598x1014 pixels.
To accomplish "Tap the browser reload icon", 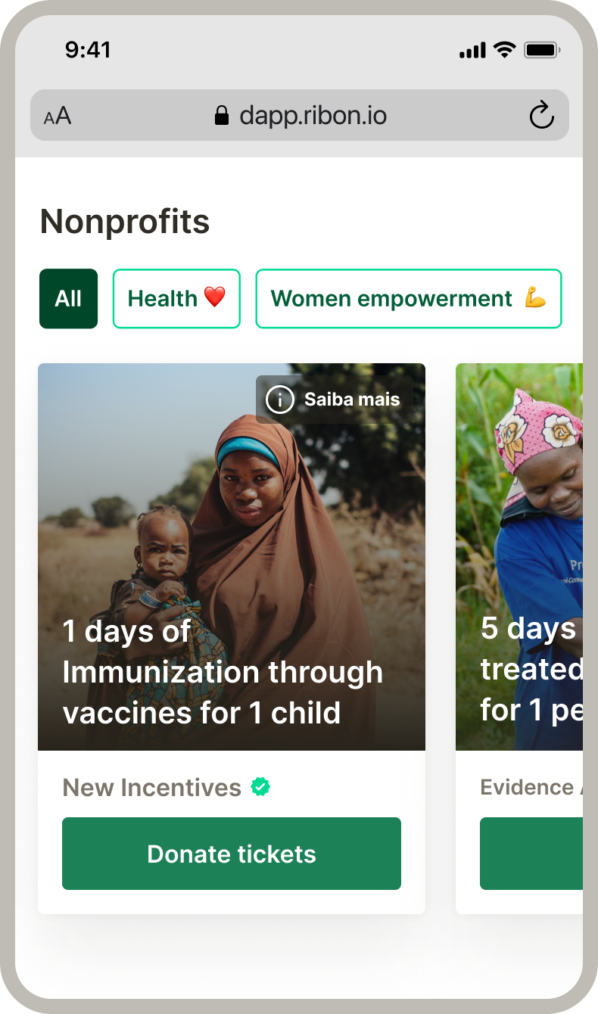I will pyautogui.click(x=541, y=116).
